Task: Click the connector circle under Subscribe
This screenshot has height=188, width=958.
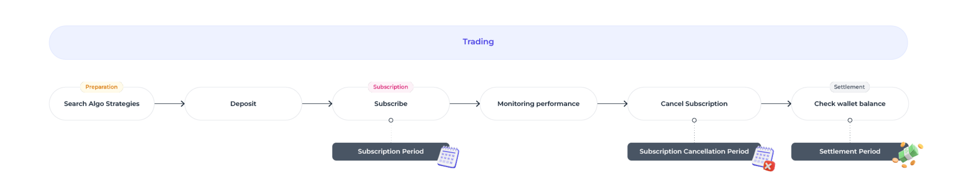Action: pyautogui.click(x=391, y=120)
